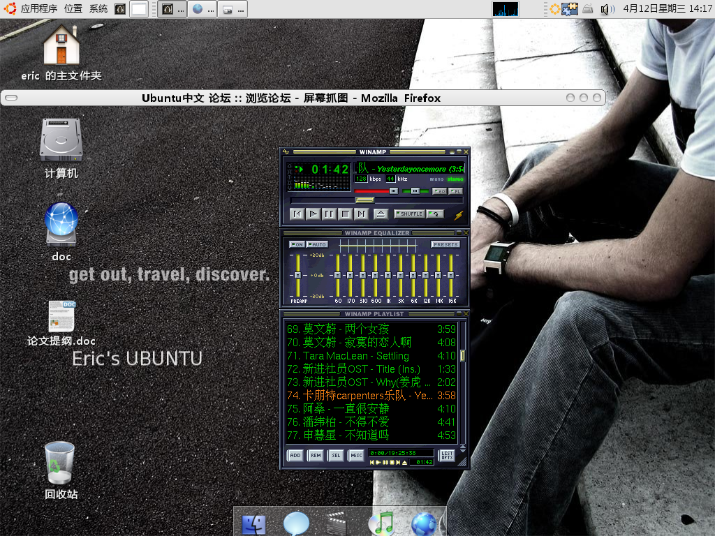
Task: Open 应用程序 menu in top panel
Action: [39, 8]
